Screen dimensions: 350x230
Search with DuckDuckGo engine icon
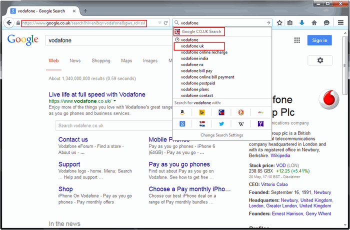[x=241, y=112]
